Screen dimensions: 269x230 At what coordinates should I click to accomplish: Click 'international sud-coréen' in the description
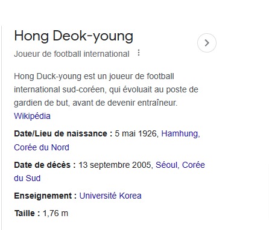(60, 89)
